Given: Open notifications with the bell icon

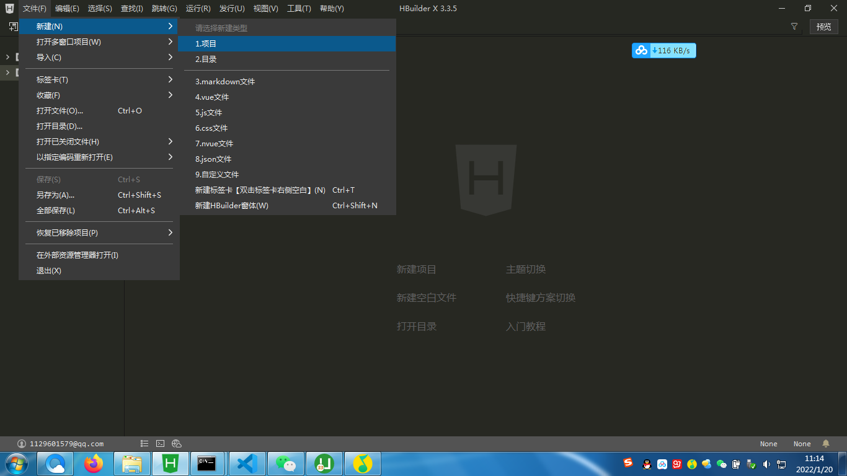Looking at the screenshot, I should coord(826,444).
